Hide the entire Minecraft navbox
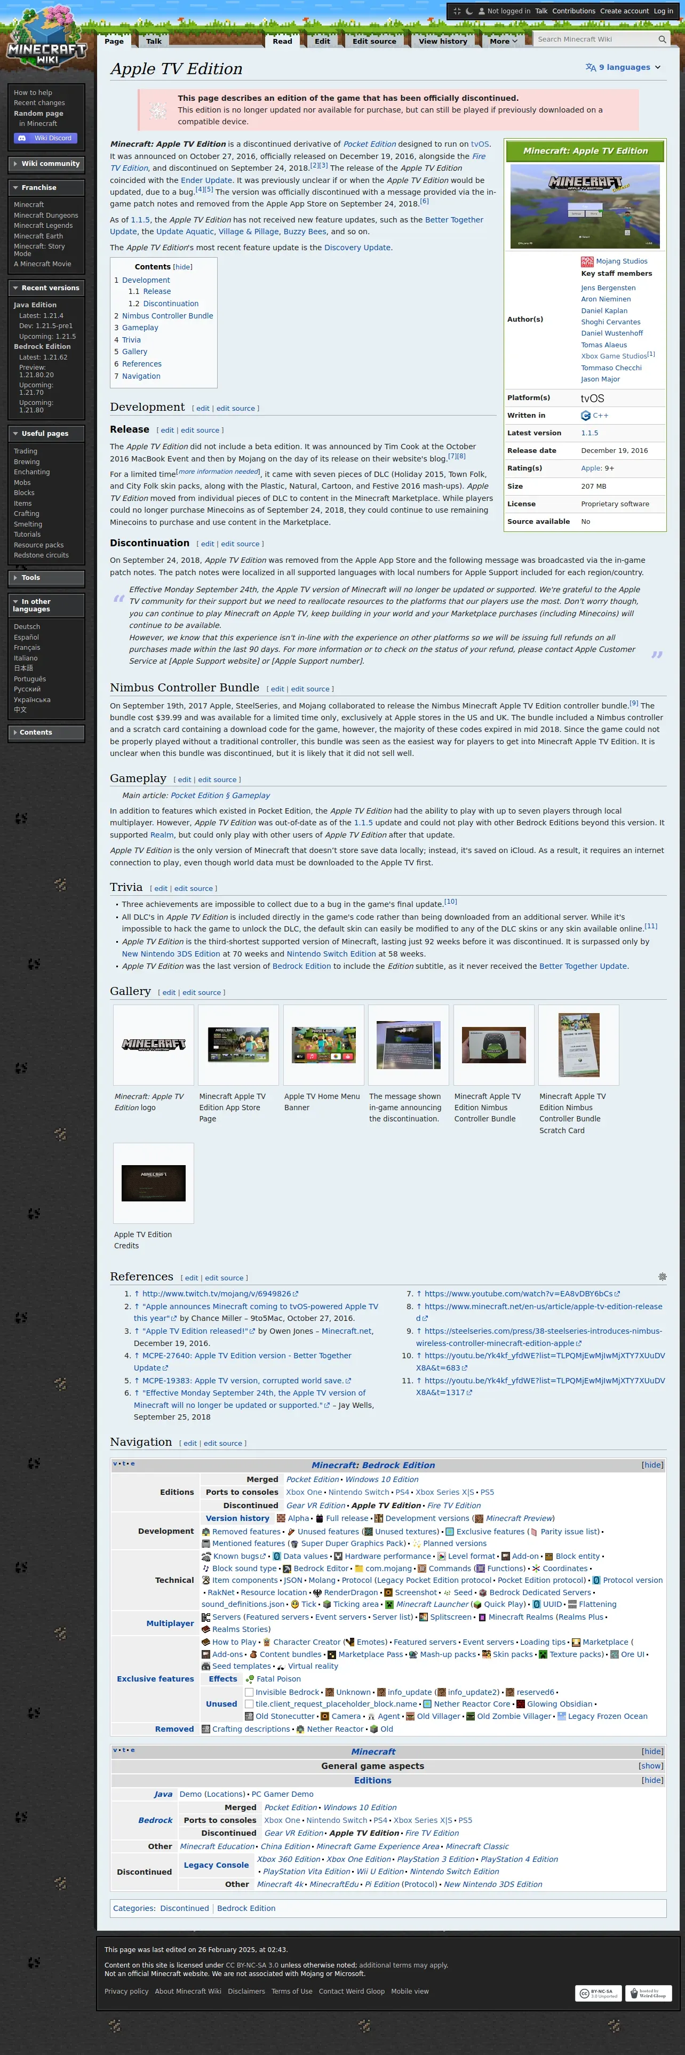This screenshot has height=2055, width=685. click(652, 1752)
